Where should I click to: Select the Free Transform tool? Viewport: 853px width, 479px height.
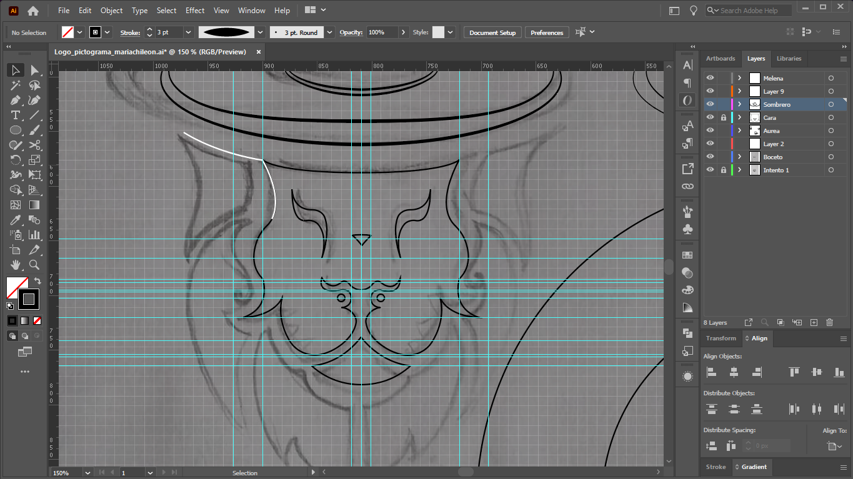click(x=35, y=175)
